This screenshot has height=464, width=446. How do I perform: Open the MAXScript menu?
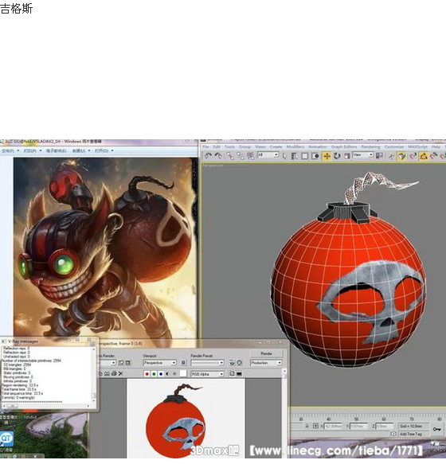tap(417, 146)
